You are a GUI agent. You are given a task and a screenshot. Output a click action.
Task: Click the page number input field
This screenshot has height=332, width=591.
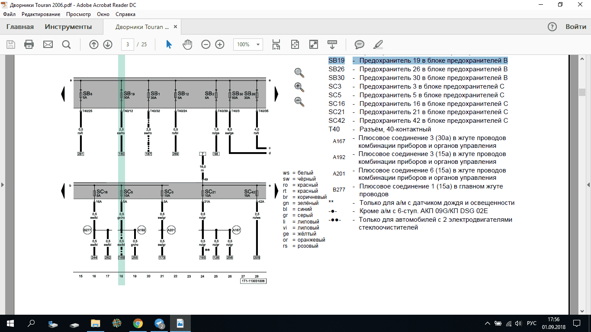128,44
